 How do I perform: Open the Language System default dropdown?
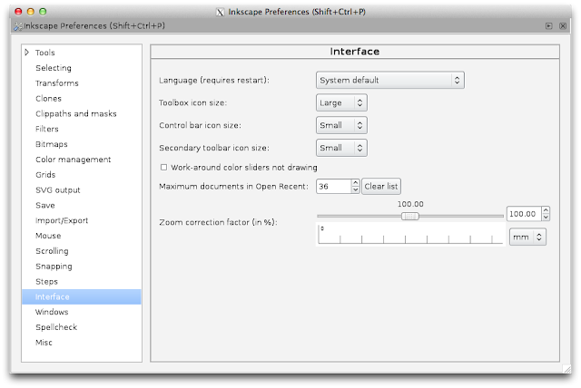pos(389,81)
